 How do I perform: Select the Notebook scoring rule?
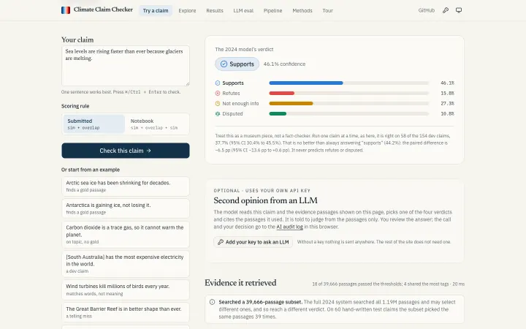click(x=157, y=124)
